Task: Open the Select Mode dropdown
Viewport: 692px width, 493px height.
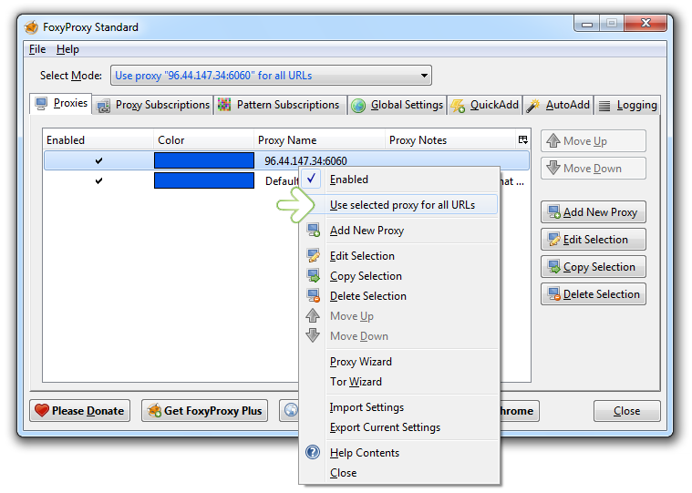Action: pyautogui.click(x=271, y=76)
